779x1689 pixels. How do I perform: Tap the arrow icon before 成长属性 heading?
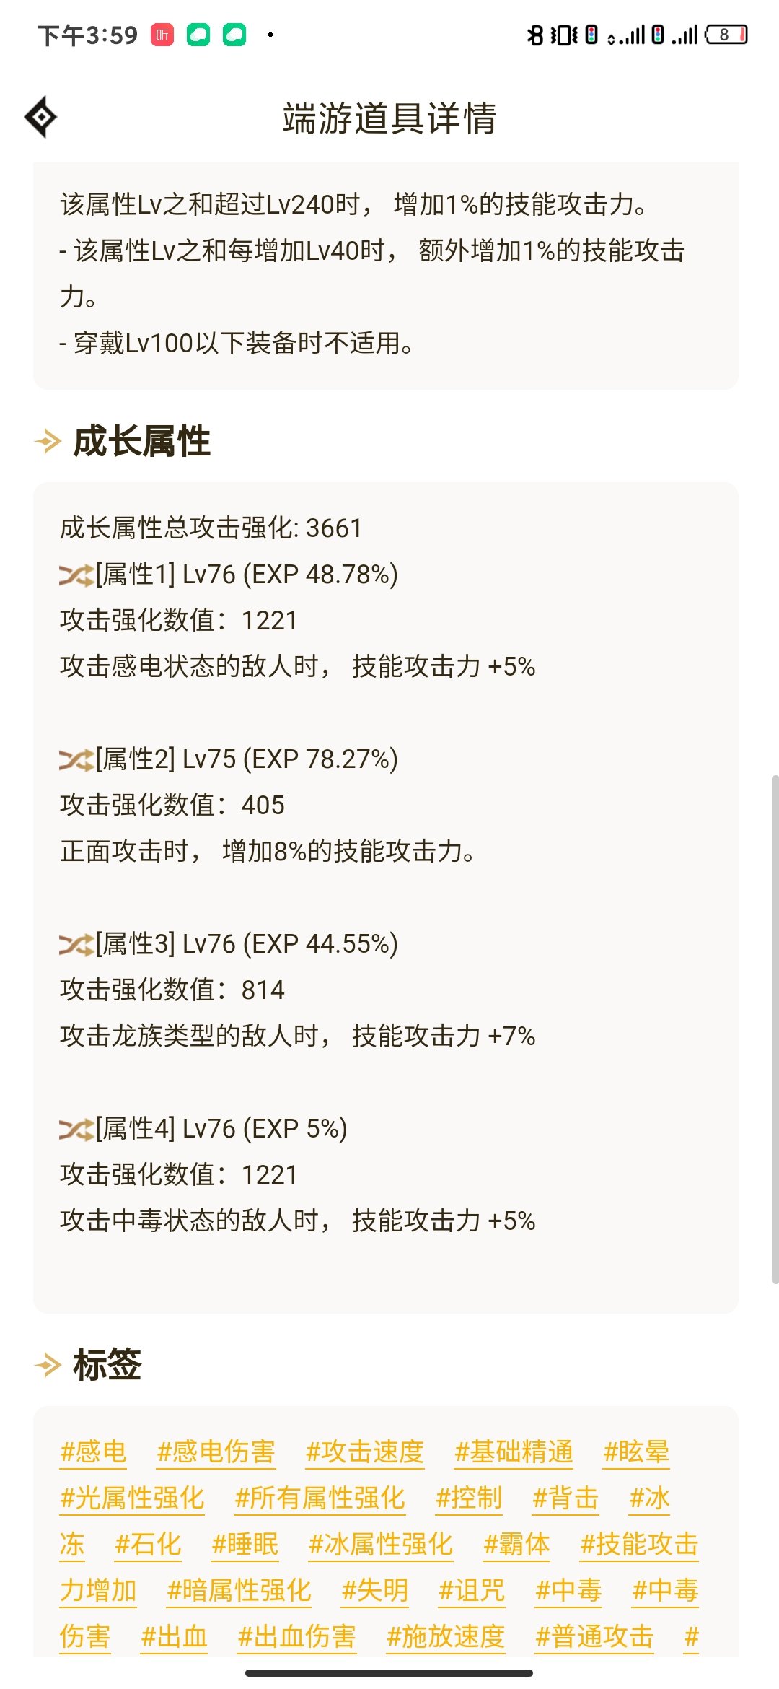tap(48, 441)
